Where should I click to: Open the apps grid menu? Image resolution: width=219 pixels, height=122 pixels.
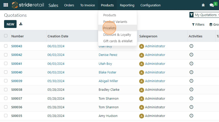coord(6,5)
